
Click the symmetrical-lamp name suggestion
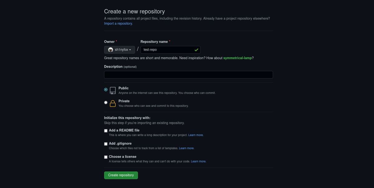pos(236,57)
